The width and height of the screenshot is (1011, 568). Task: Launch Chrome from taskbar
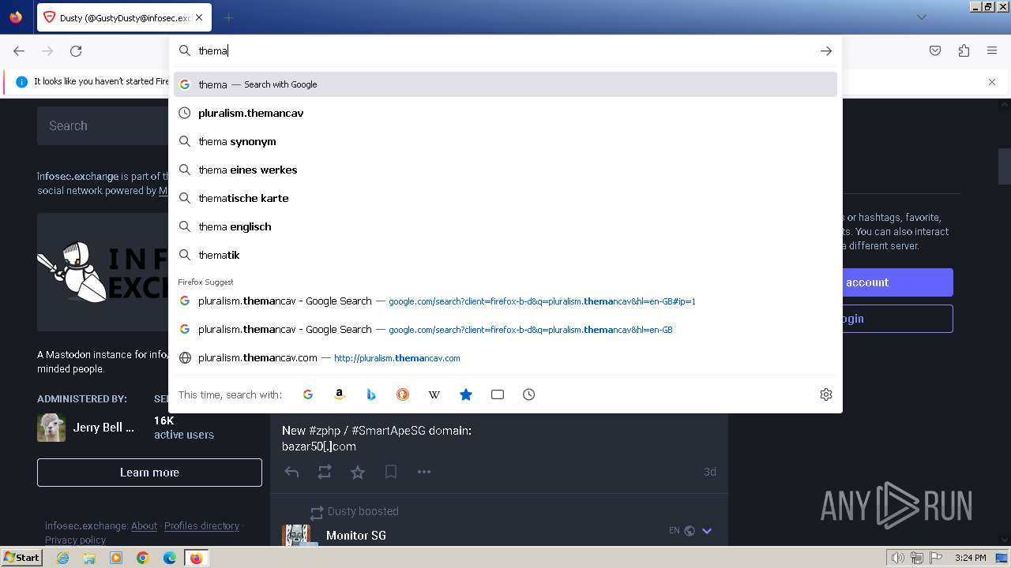click(x=143, y=558)
